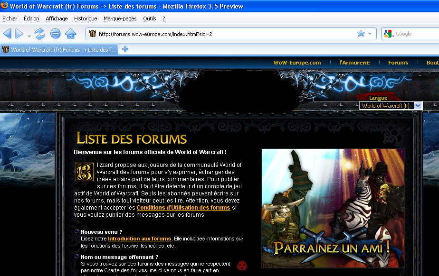Follow the WoW-Europe.com link
Screen dimensions: 439x276
coord(297,63)
